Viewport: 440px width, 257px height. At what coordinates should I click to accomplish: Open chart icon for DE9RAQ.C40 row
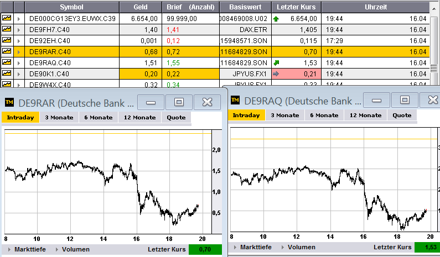(x=7, y=62)
